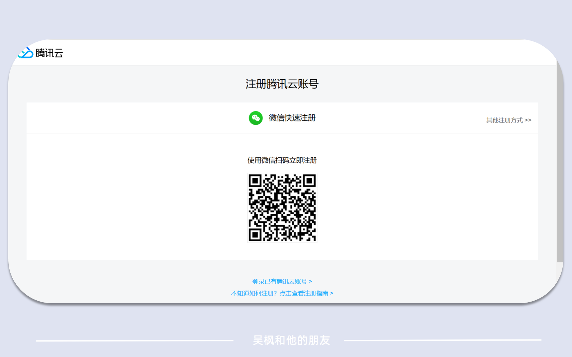Click the 注册腾讯云账号 heading text
This screenshot has height=357, width=572.
click(x=282, y=84)
